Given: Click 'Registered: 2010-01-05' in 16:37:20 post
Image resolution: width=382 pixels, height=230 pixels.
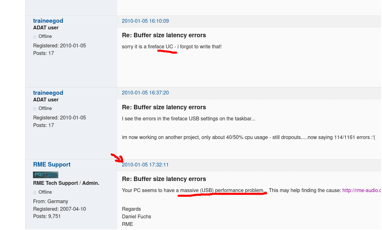Looking at the screenshot, I should (60, 118).
